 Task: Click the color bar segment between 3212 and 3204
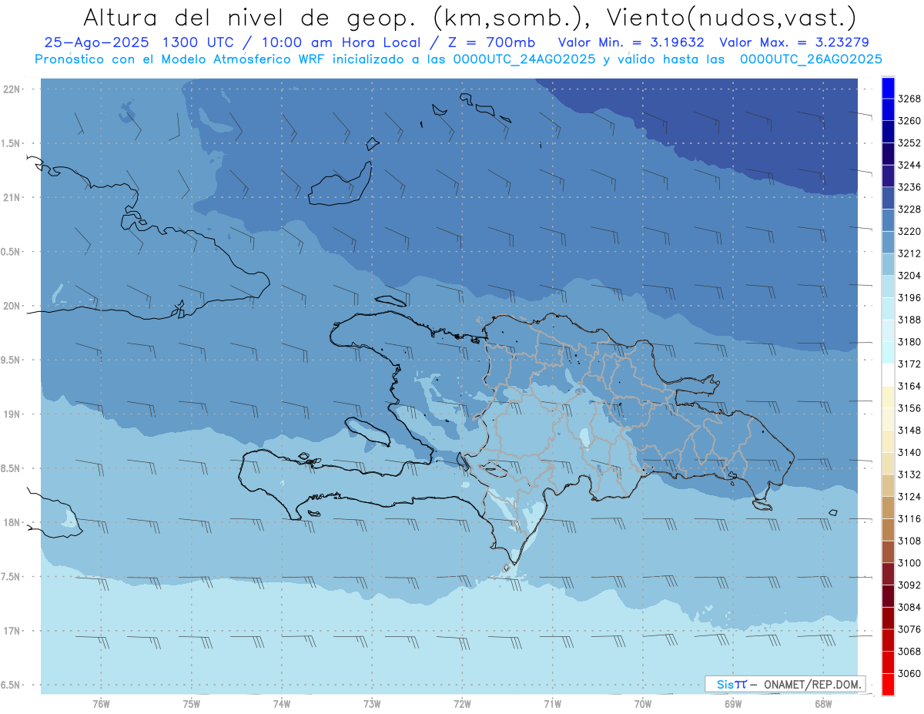click(888, 264)
